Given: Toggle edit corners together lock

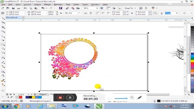Looking at the screenshot, I should [132, 13].
